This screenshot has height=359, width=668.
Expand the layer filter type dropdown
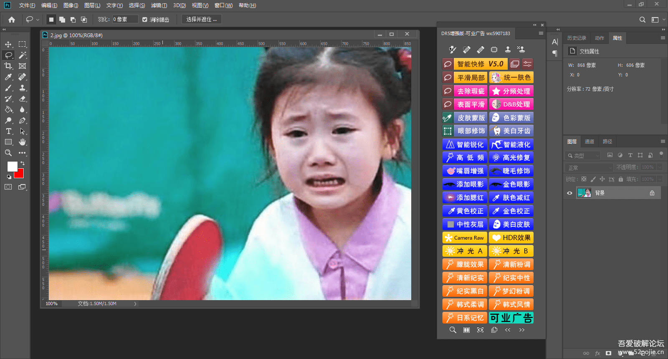(x=583, y=156)
